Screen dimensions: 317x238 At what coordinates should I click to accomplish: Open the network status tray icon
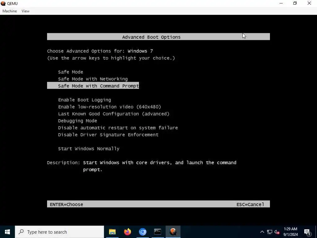pyautogui.click(x=270, y=232)
